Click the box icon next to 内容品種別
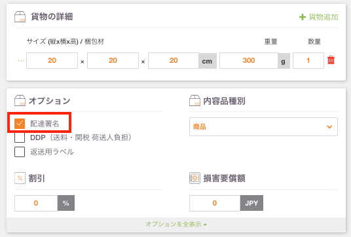The height and width of the screenshot is (237, 351). [x=194, y=100]
